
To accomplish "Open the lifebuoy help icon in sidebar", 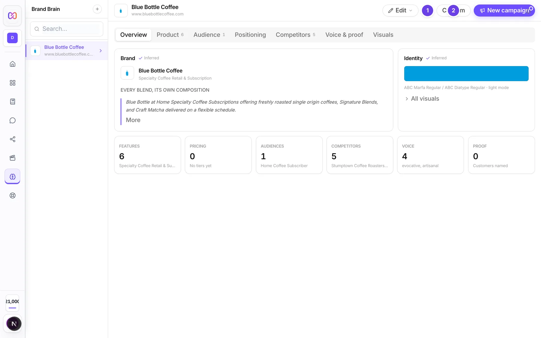I will click(12, 196).
